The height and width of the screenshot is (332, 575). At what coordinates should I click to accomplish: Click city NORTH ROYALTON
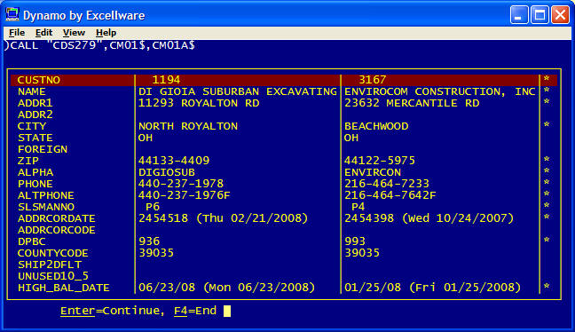(x=188, y=126)
